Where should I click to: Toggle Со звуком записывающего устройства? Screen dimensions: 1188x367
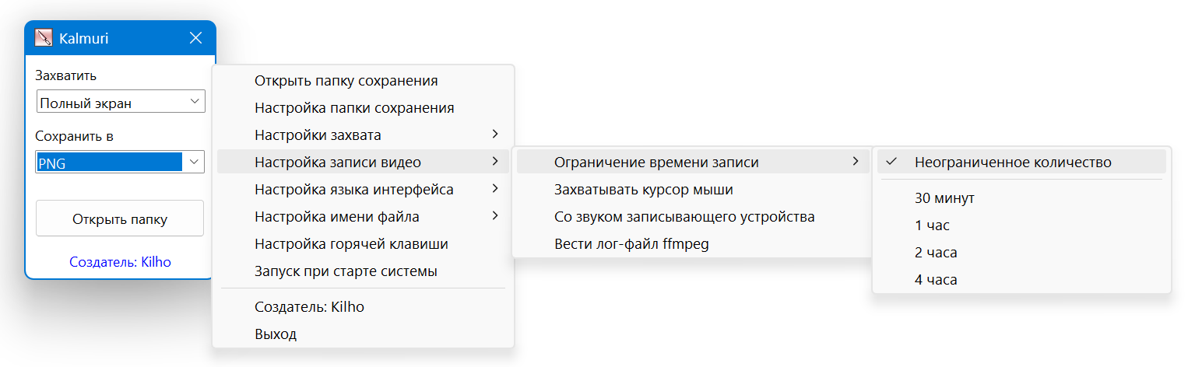tap(684, 217)
